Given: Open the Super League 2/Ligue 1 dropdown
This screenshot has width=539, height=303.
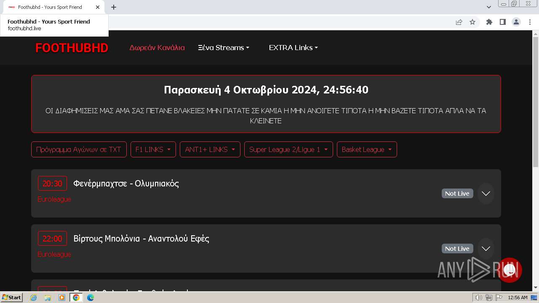Looking at the screenshot, I should click(288, 149).
